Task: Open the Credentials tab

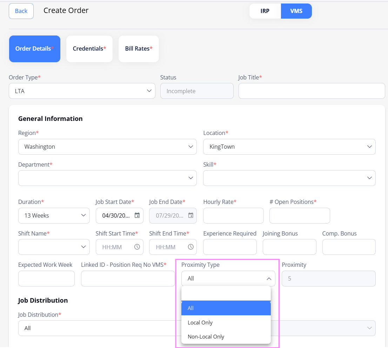Action: (89, 49)
